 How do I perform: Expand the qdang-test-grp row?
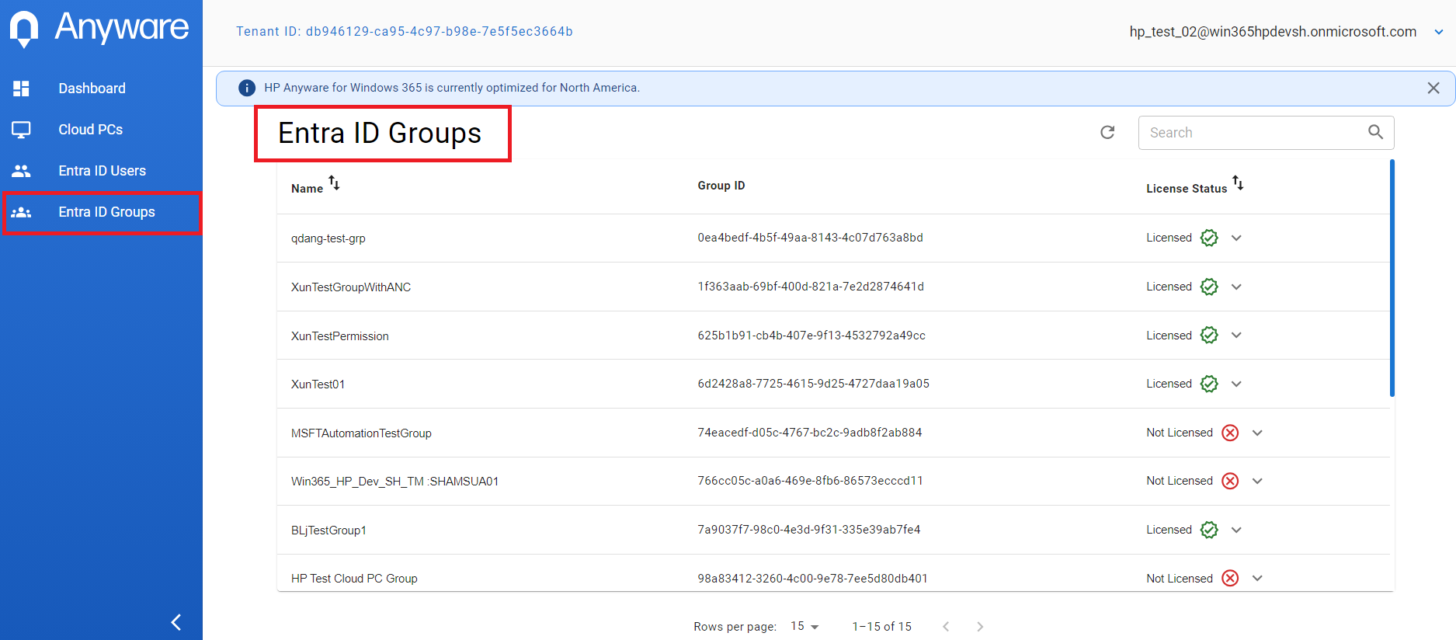pyautogui.click(x=1236, y=238)
